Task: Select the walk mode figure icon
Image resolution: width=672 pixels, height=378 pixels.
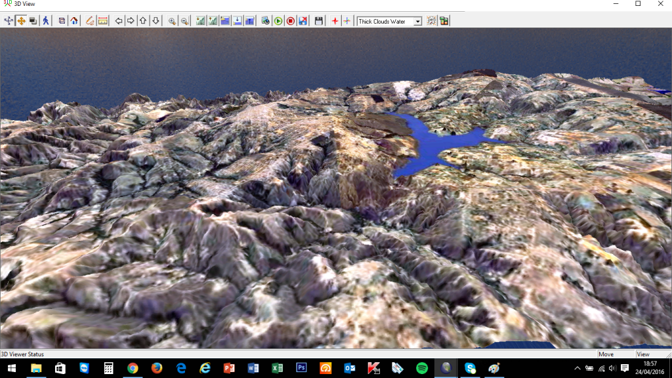Action: pyautogui.click(x=46, y=21)
